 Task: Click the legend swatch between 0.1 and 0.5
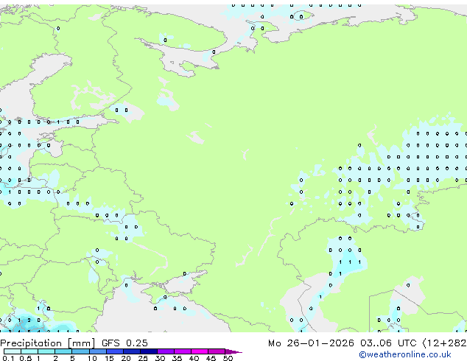click(x=13, y=351)
